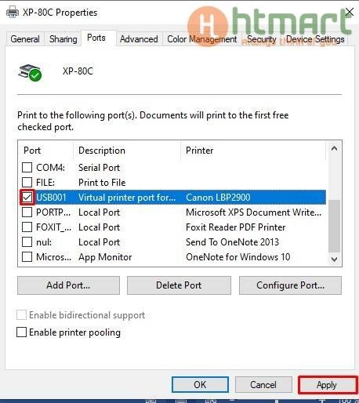Image resolution: width=359 pixels, height=403 pixels.
Task: Open the Advanced tab
Action: tap(139, 39)
